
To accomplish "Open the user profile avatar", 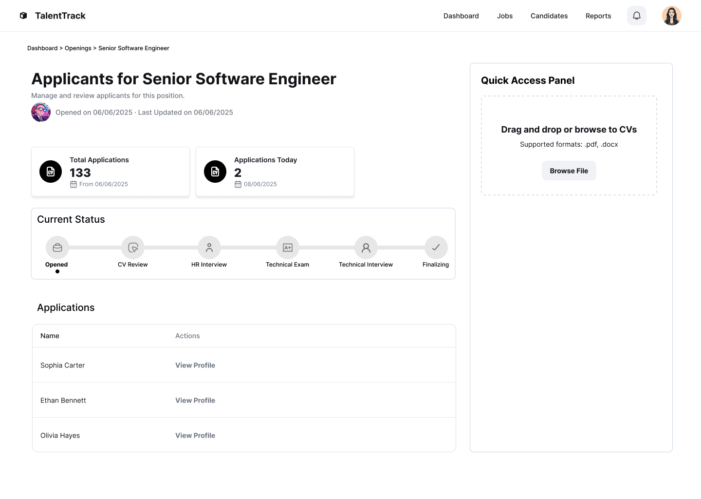I will [x=671, y=16].
